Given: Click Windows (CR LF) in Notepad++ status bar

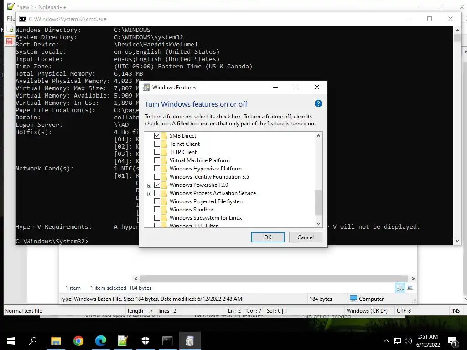Looking at the screenshot, I should (x=367, y=311).
